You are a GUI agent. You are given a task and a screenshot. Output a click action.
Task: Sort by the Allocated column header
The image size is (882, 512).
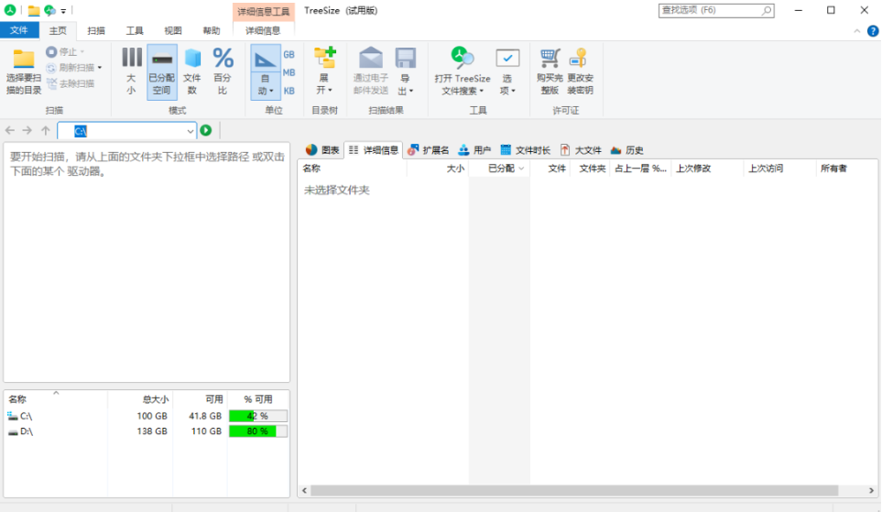tap(499, 169)
